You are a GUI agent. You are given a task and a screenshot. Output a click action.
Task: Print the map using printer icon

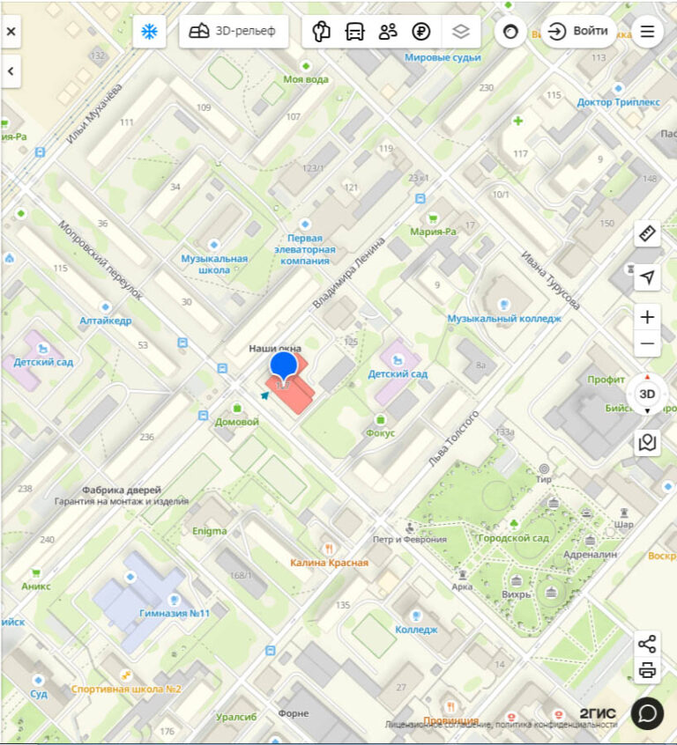[647, 670]
